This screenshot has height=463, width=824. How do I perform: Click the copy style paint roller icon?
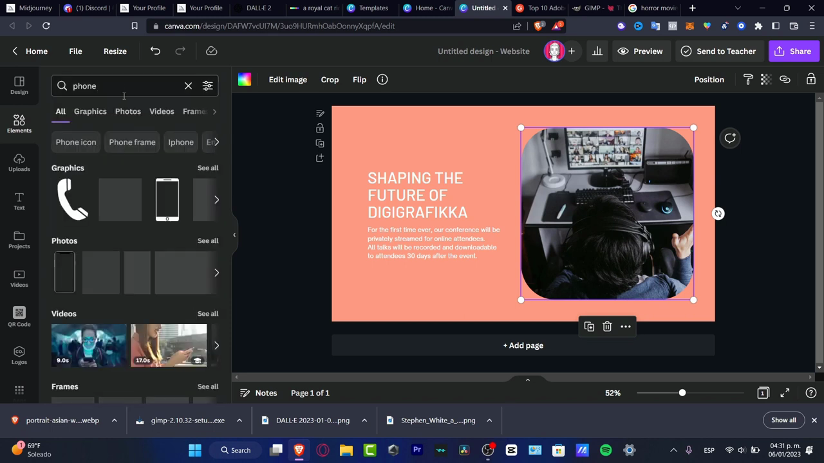click(x=748, y=80)
